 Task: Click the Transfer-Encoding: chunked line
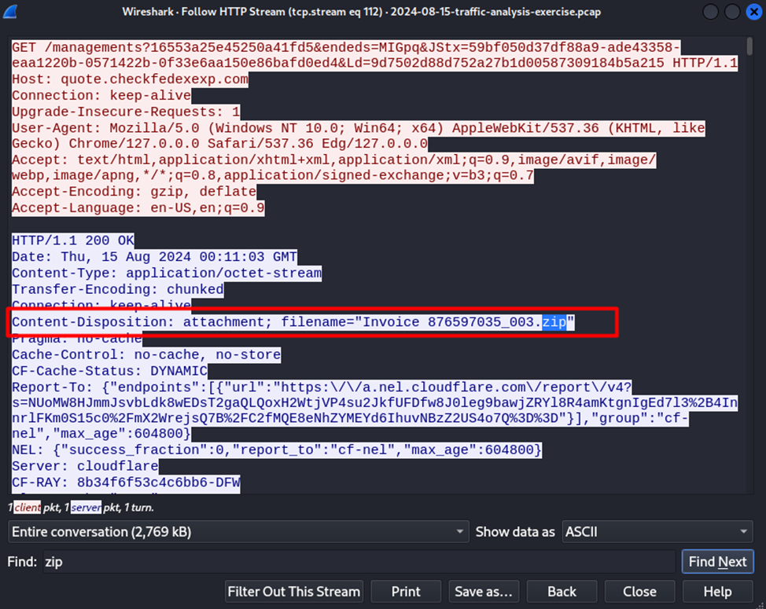(118, 289)
